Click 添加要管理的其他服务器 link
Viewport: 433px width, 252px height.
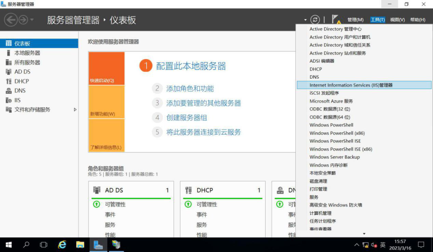click(x=203, y=103)
